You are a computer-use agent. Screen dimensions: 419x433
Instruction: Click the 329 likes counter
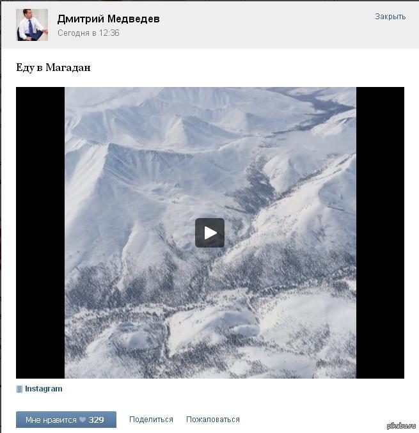(96, 420)
